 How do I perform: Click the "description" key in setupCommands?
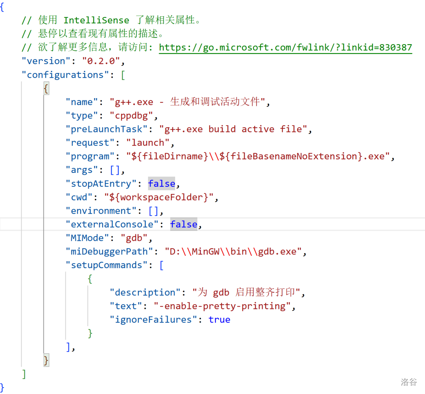coord(145,293)
